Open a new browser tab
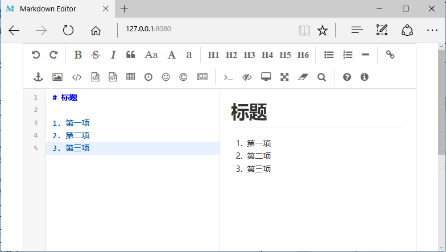The width and height of the screenshot is (446, 252). pyautogui.click(x=125, y=9)
